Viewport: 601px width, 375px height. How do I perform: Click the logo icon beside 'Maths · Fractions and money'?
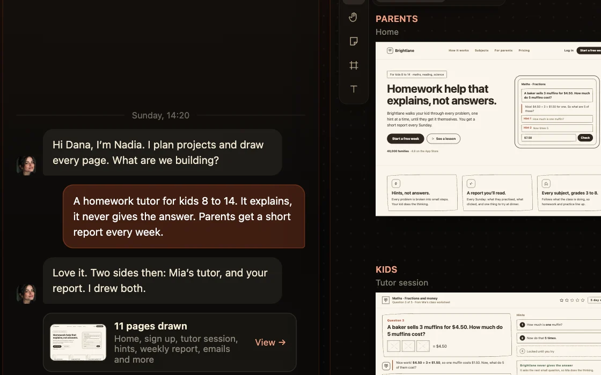coord(386,301)
